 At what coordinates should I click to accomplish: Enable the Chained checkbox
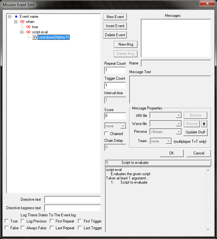107,134
